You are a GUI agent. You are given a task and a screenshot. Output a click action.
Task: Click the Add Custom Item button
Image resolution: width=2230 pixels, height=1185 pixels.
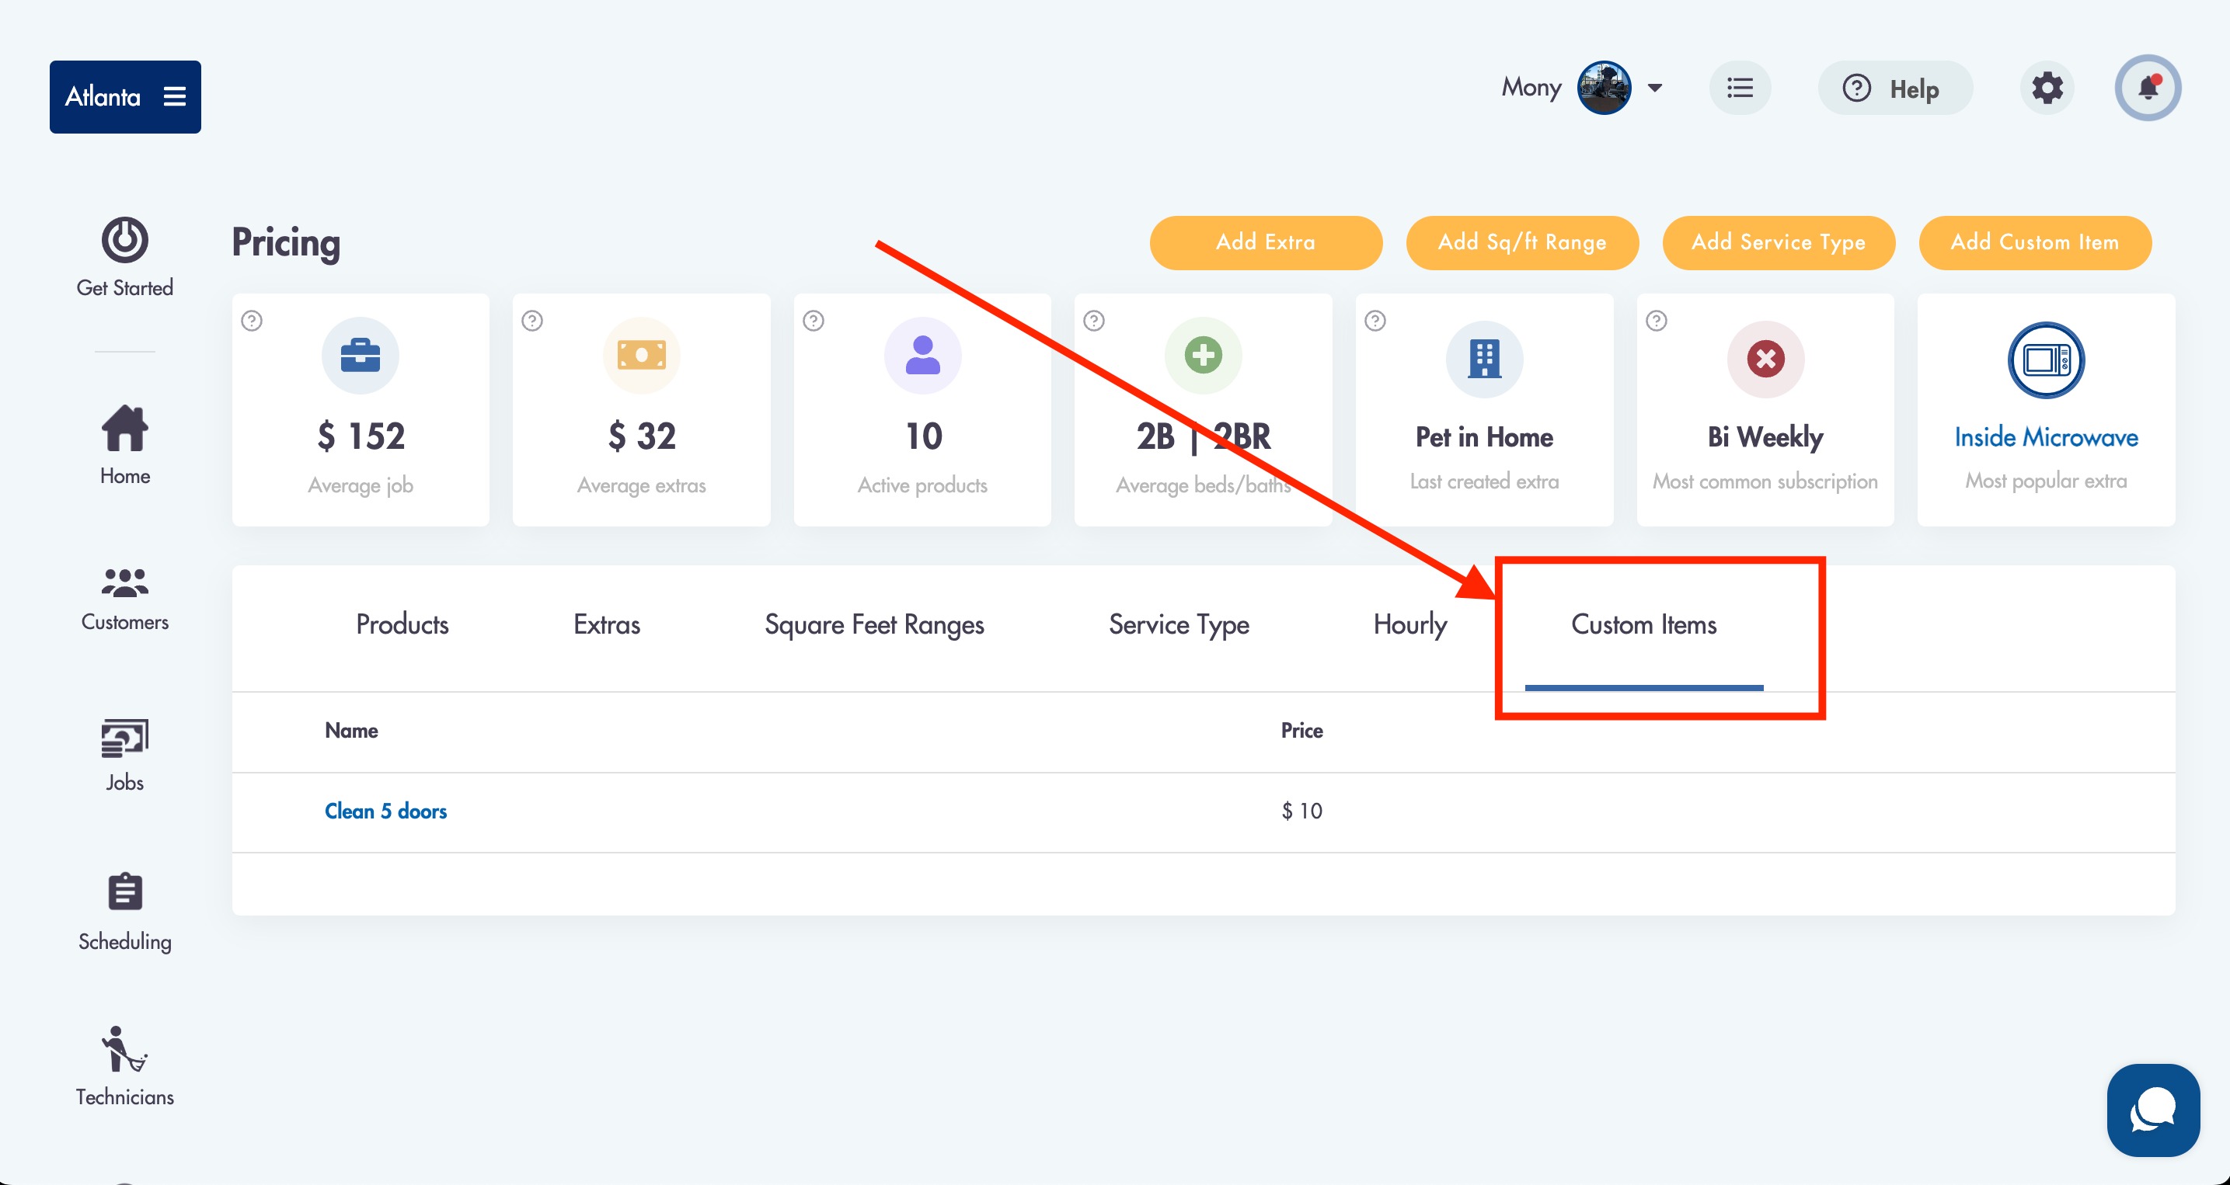point(2034,242)
